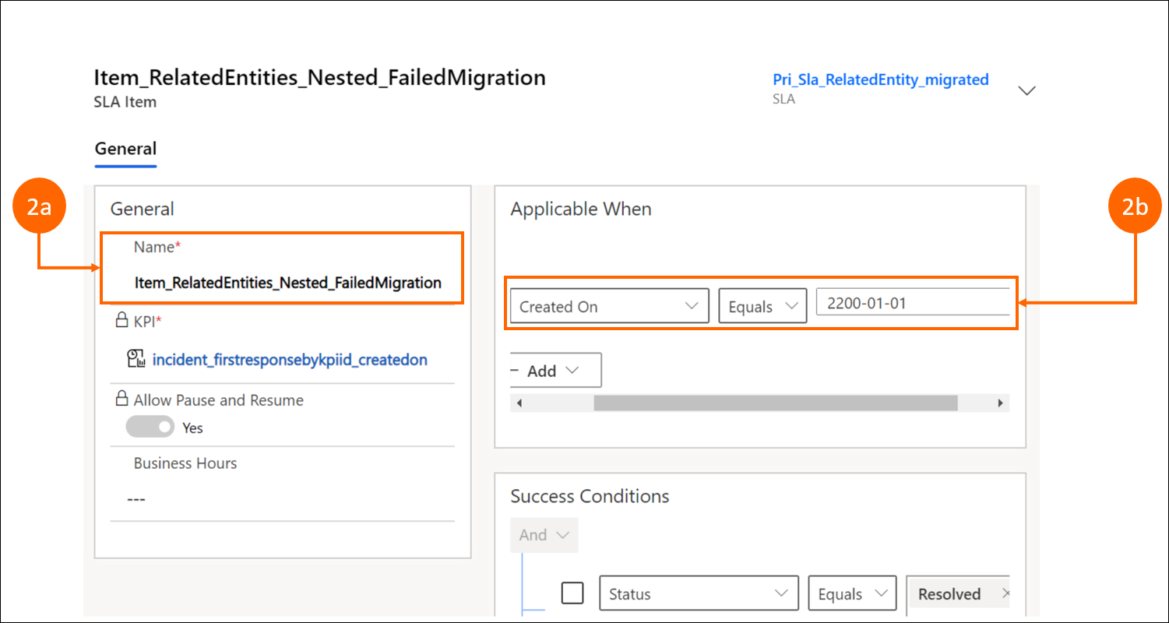Remove the Resolved value with its X
1169x623 pixels.
1005,594
